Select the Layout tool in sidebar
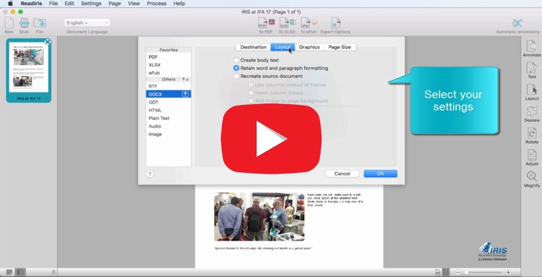Viewport: 542px width, 277px height. [x=532, y=92]
